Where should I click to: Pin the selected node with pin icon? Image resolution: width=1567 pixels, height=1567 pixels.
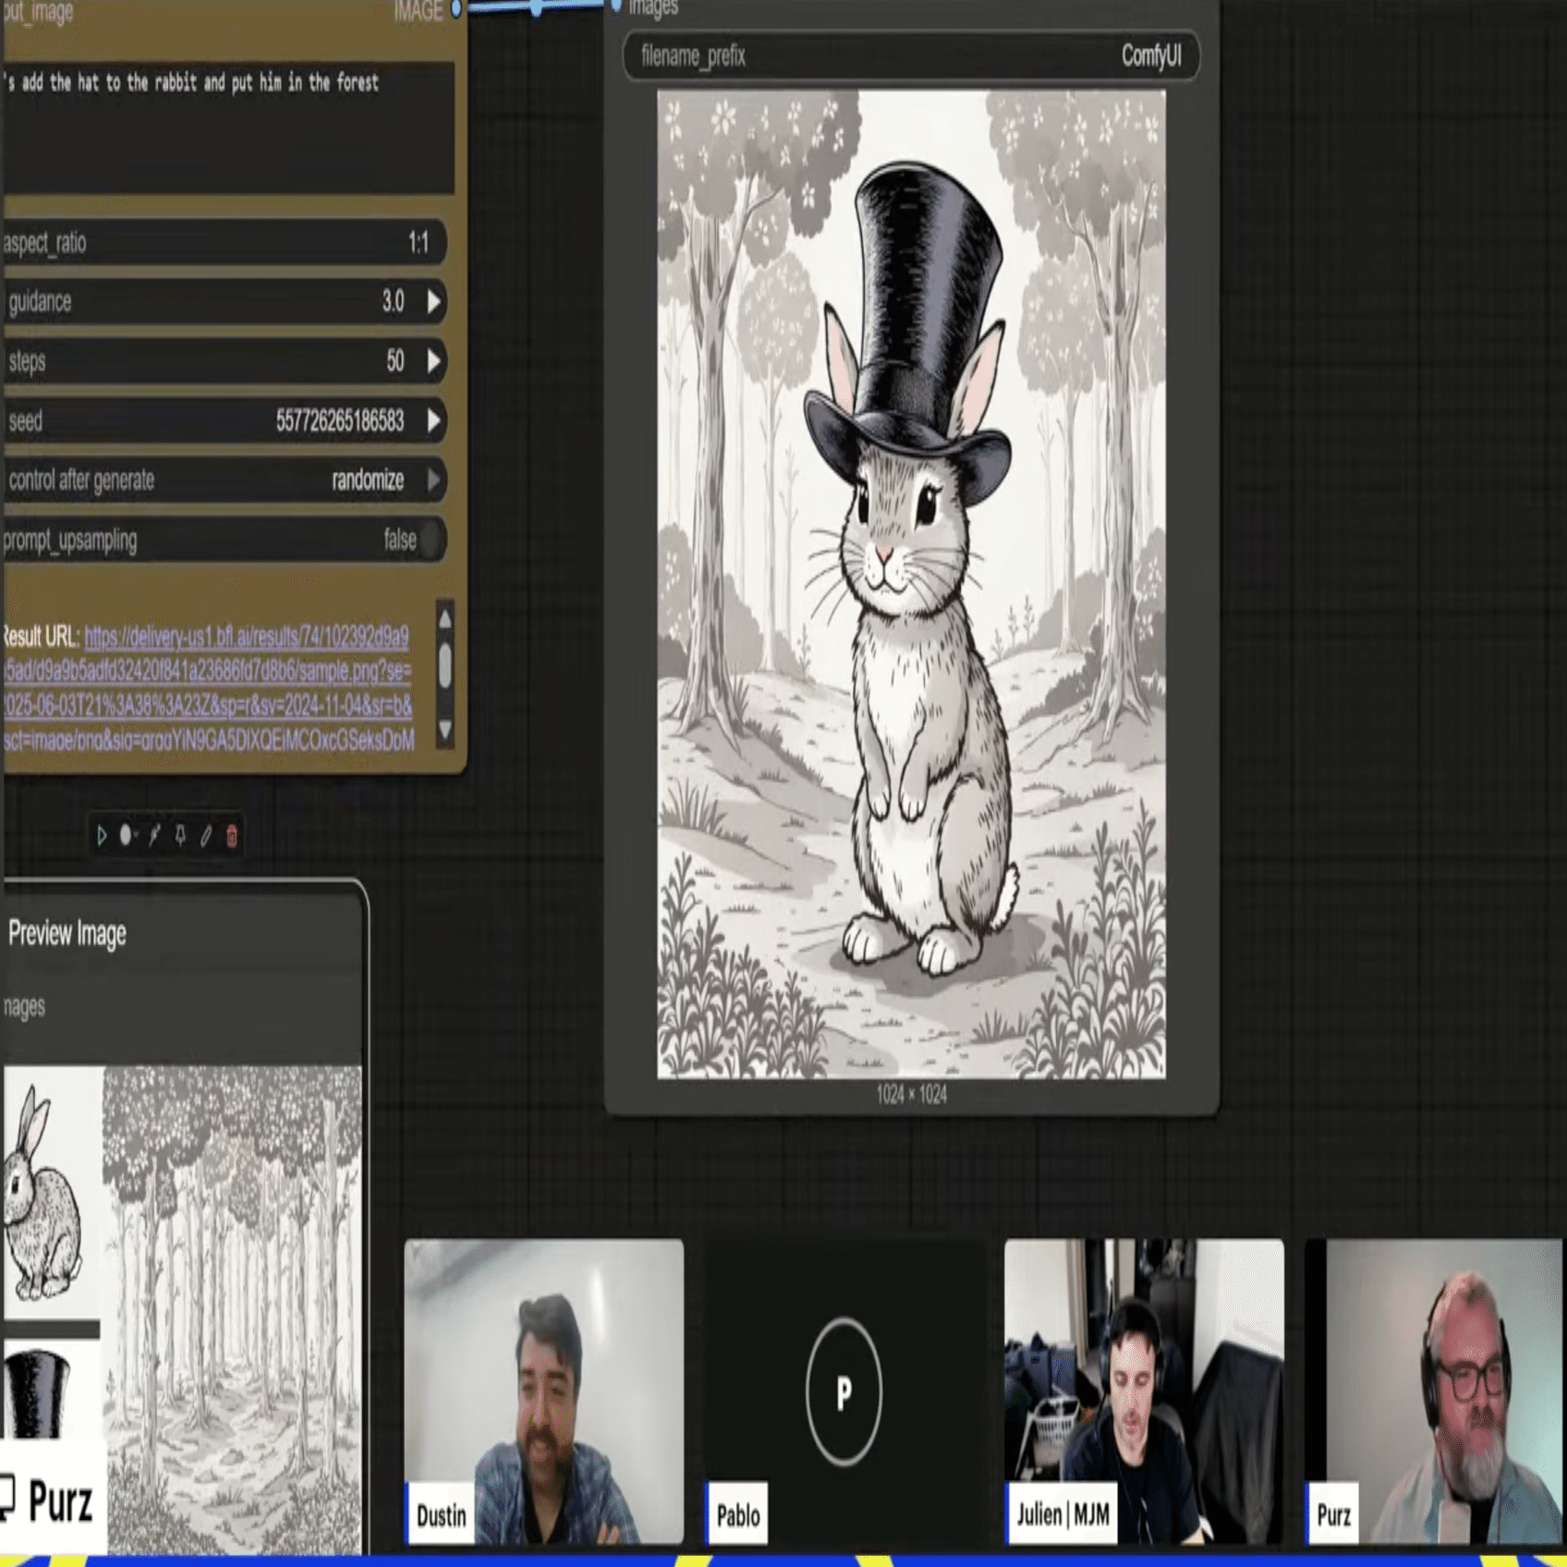(180, 836)
